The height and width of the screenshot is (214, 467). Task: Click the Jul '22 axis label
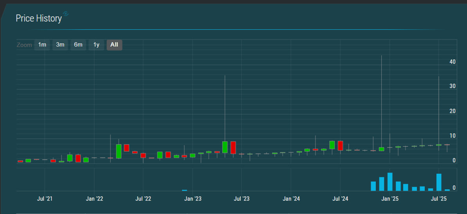click(x=143, y=198)
